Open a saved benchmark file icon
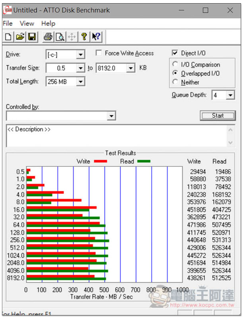This screenshot has width=243, height=319. 20,37
